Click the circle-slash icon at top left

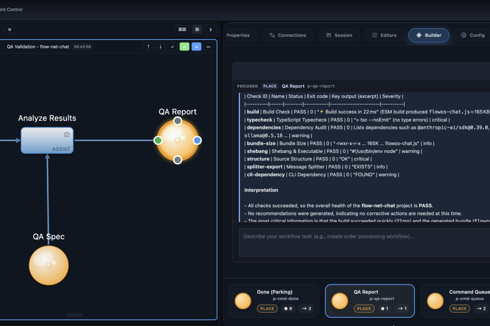9,30
